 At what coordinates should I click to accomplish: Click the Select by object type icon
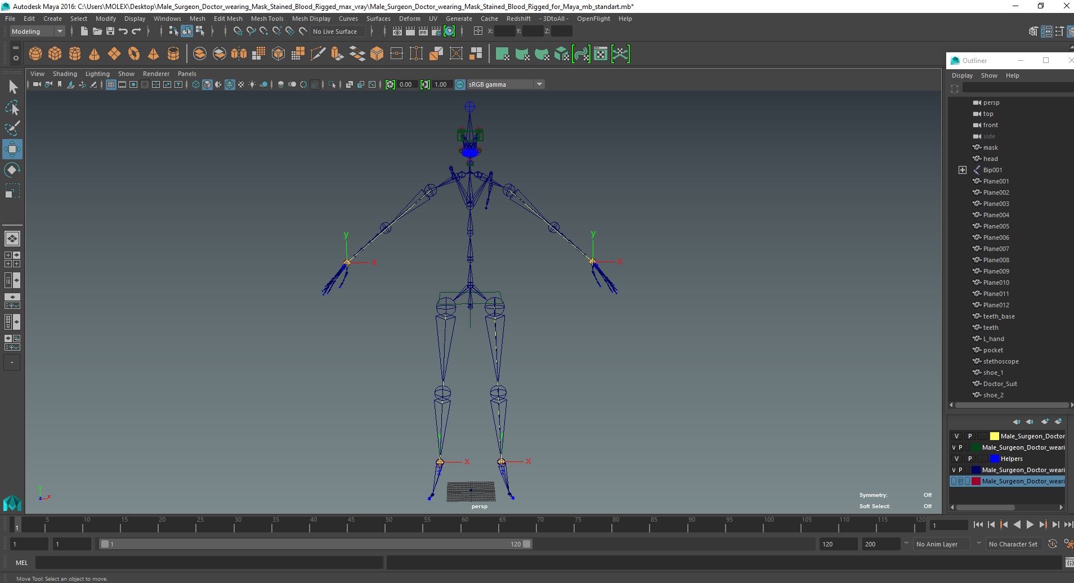point(187,32)
